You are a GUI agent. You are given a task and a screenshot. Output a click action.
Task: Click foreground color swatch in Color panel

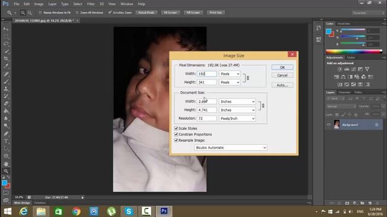tap(328, 31)
